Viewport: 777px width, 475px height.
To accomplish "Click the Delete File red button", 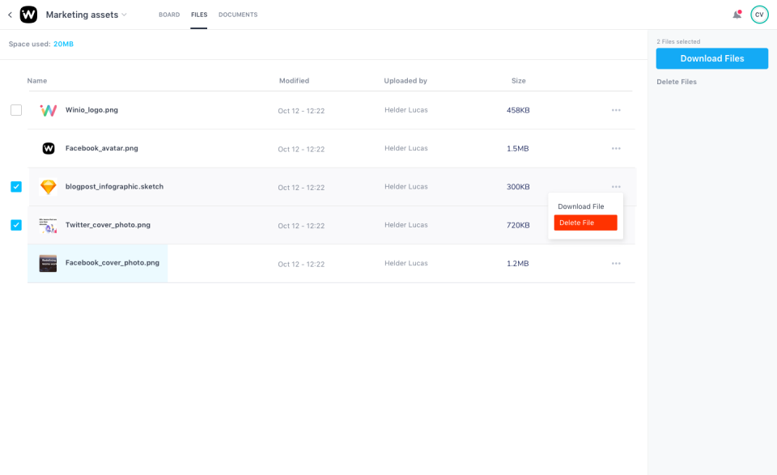I will click(585, 222).
